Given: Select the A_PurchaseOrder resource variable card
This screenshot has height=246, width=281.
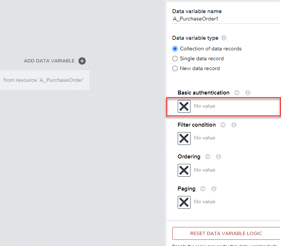Looking at the screenshot, I should point(44,80).
